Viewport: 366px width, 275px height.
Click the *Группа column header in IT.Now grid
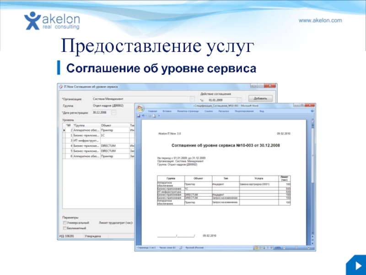[86, 125]
